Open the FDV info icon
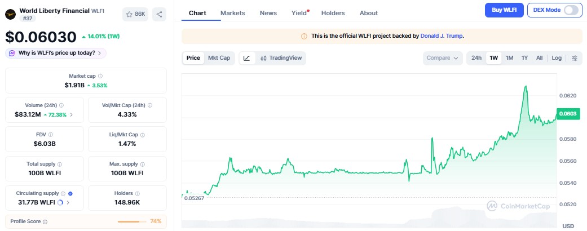The height and width of the screenshot is (231, 587). tap(51, 135)
